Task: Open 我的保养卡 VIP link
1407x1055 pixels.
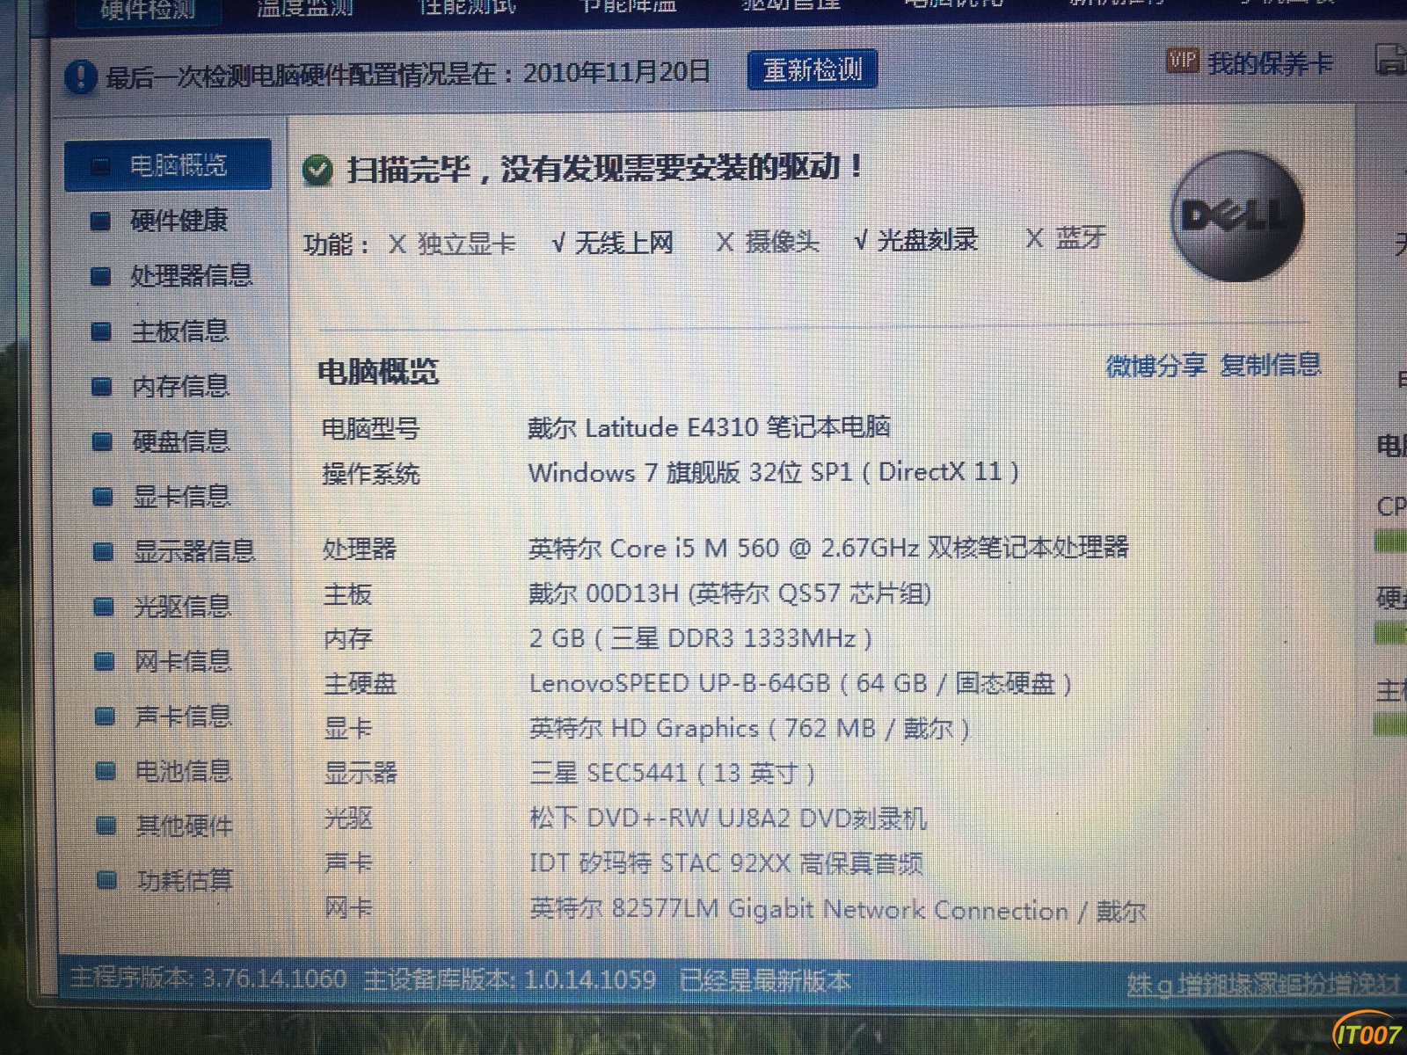Action: point(1269,63)
